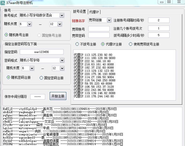Click proxy entry 218.63.161.40:8088
Image resolution: width=185 pixels, height=146 pixels.
tap(94, 64)
